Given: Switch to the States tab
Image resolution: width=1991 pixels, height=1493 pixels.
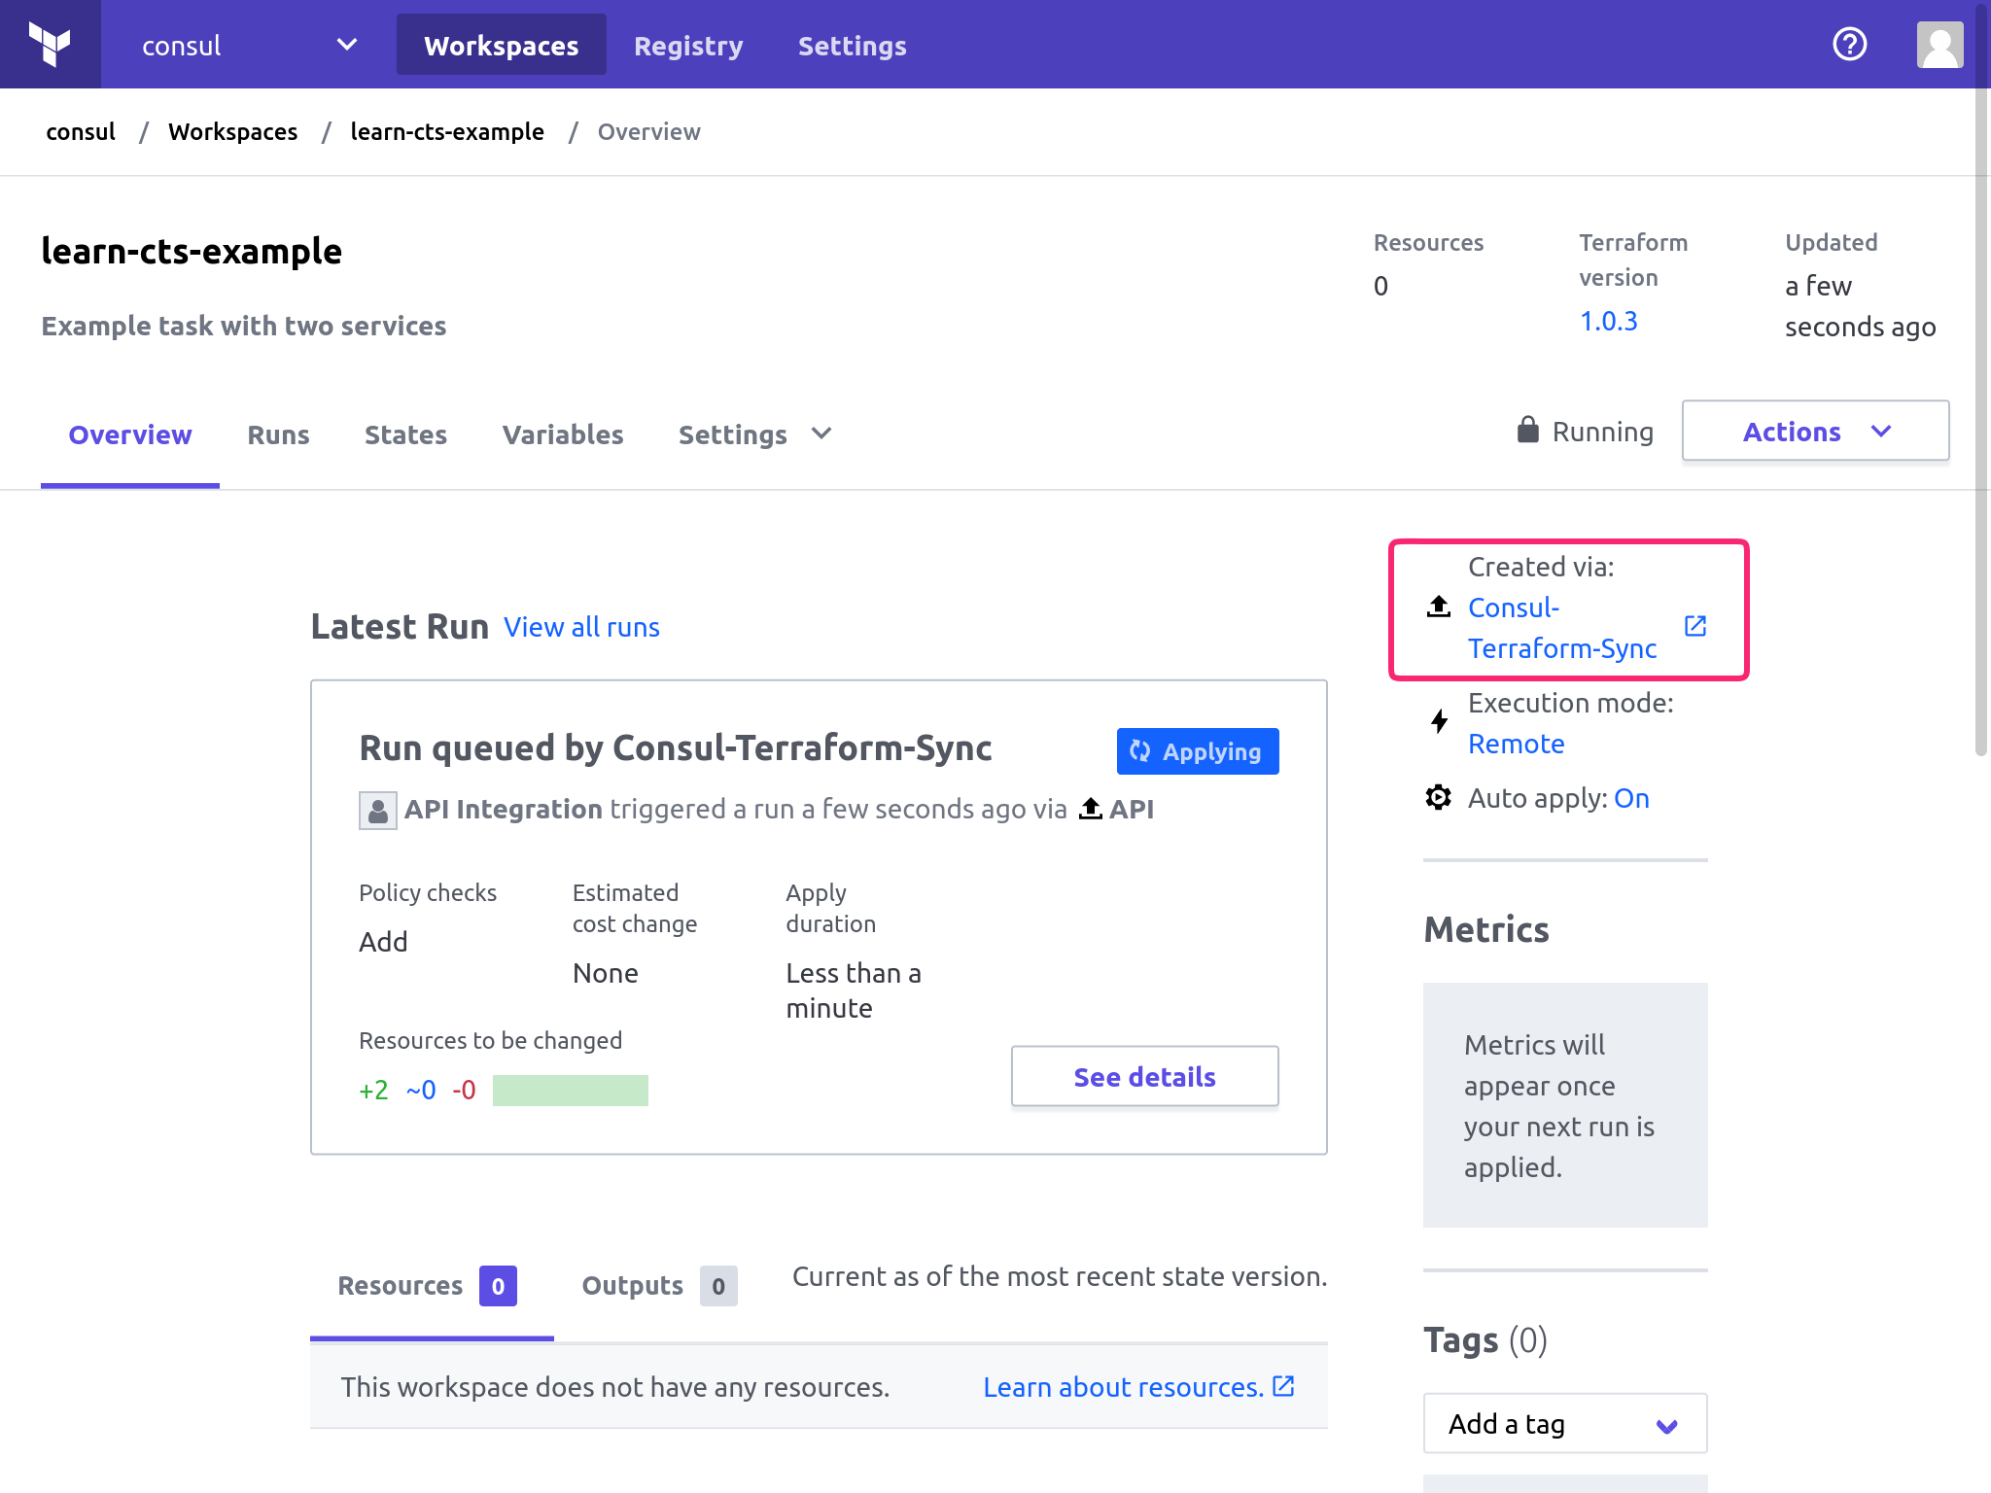Looking at the screenshot, I should (405, 434).
